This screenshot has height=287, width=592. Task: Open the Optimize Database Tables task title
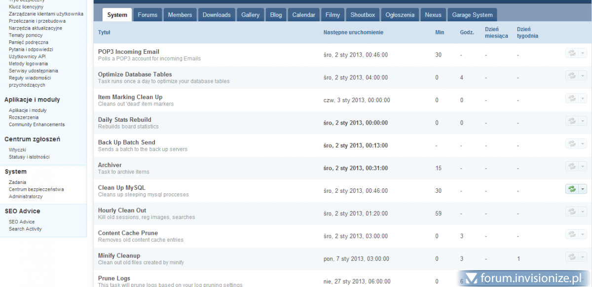tap(135, 74)
